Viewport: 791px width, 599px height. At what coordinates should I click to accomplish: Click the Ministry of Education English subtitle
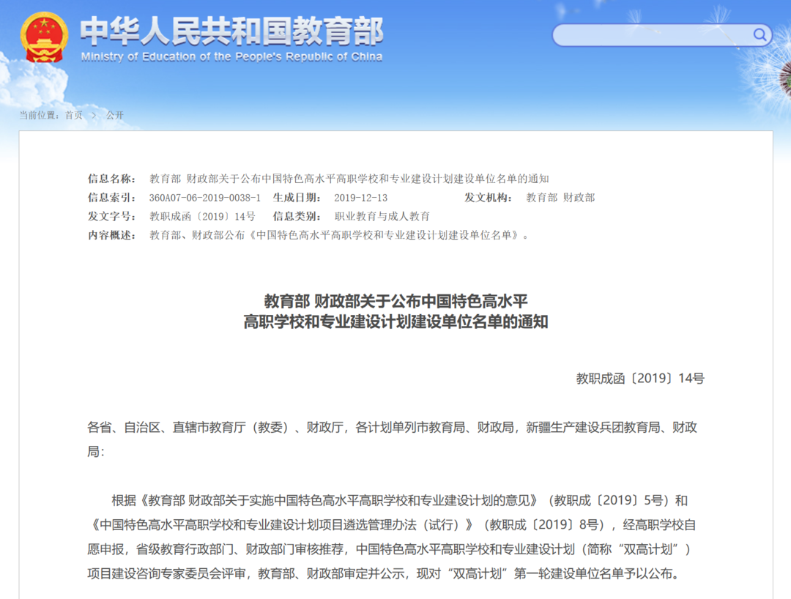point(231,57)
